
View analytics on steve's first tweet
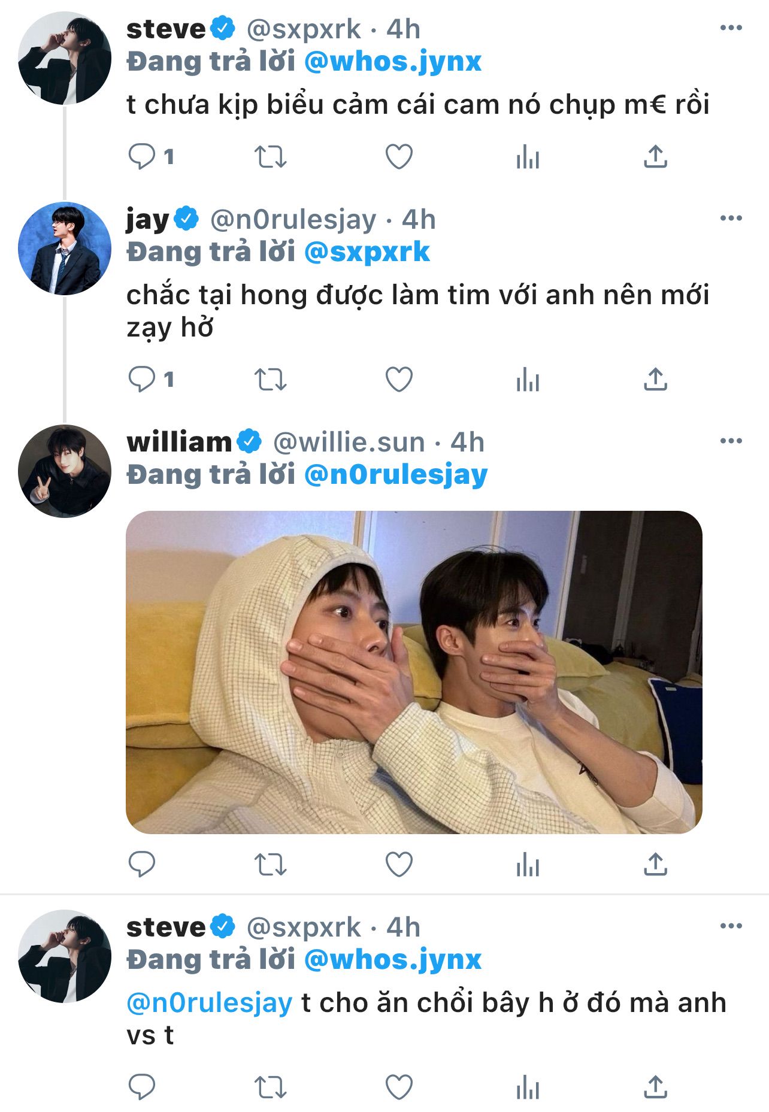[x=528, y=157]
